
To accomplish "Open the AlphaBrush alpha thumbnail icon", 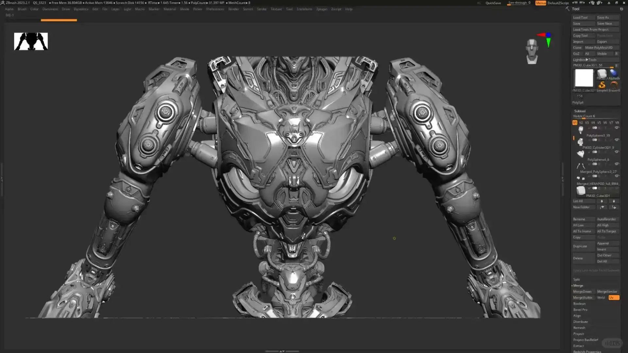I will tap(614, 73).
